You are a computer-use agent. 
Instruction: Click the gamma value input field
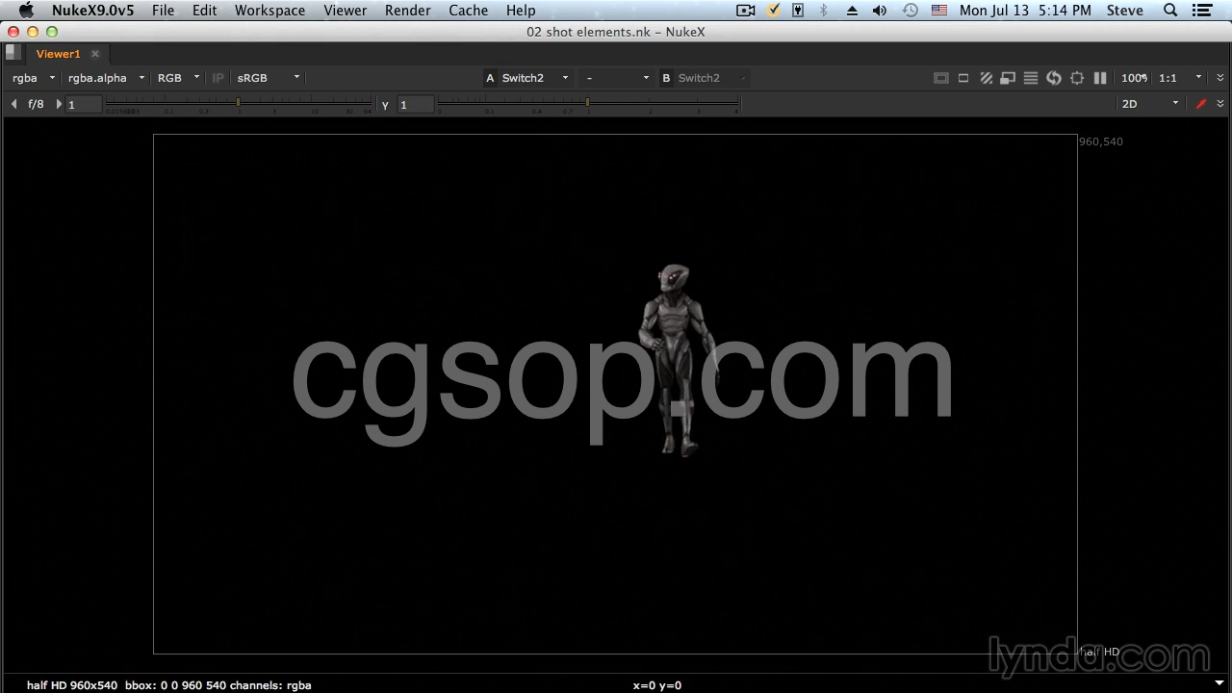pyautogui.click(x=416, y=105)
